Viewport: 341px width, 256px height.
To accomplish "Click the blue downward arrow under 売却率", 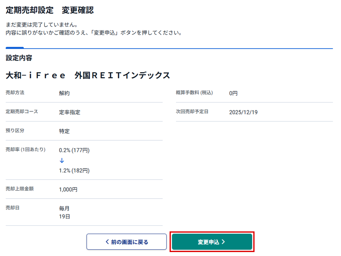I will pyautogui.click(x=62, y=161).
